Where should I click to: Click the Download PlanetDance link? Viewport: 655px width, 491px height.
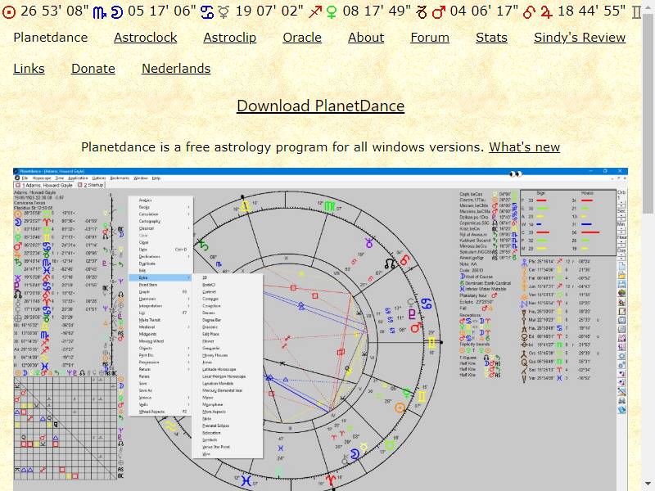point(320,106)
